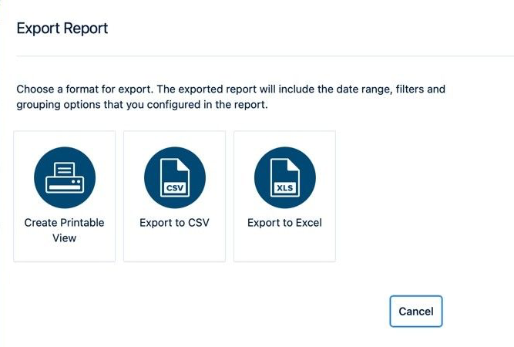Click the printer icon
This screenshot has width=514, height=347.
tap(65, 178)
